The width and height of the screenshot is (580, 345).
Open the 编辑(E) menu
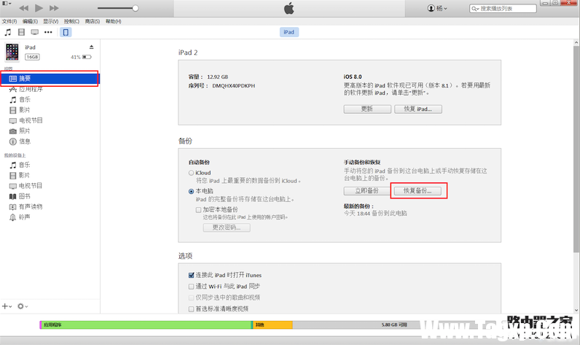click(30, 21)
